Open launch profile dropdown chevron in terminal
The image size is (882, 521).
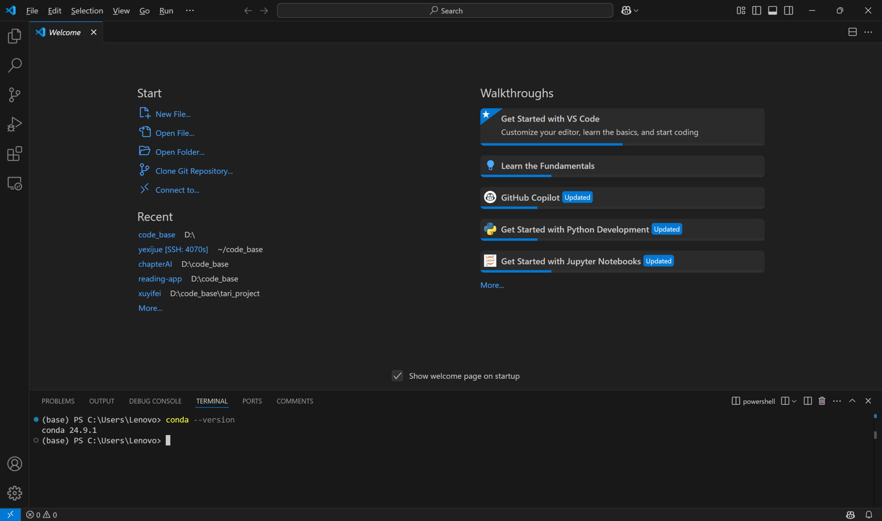point(794,401)
